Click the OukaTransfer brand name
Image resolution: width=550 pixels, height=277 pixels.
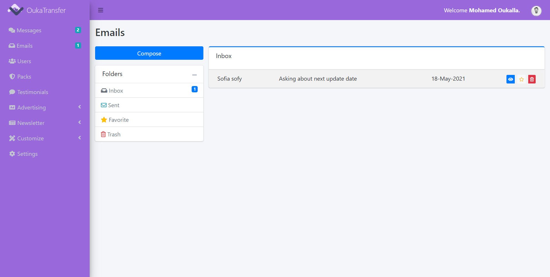tap(46, 10)
